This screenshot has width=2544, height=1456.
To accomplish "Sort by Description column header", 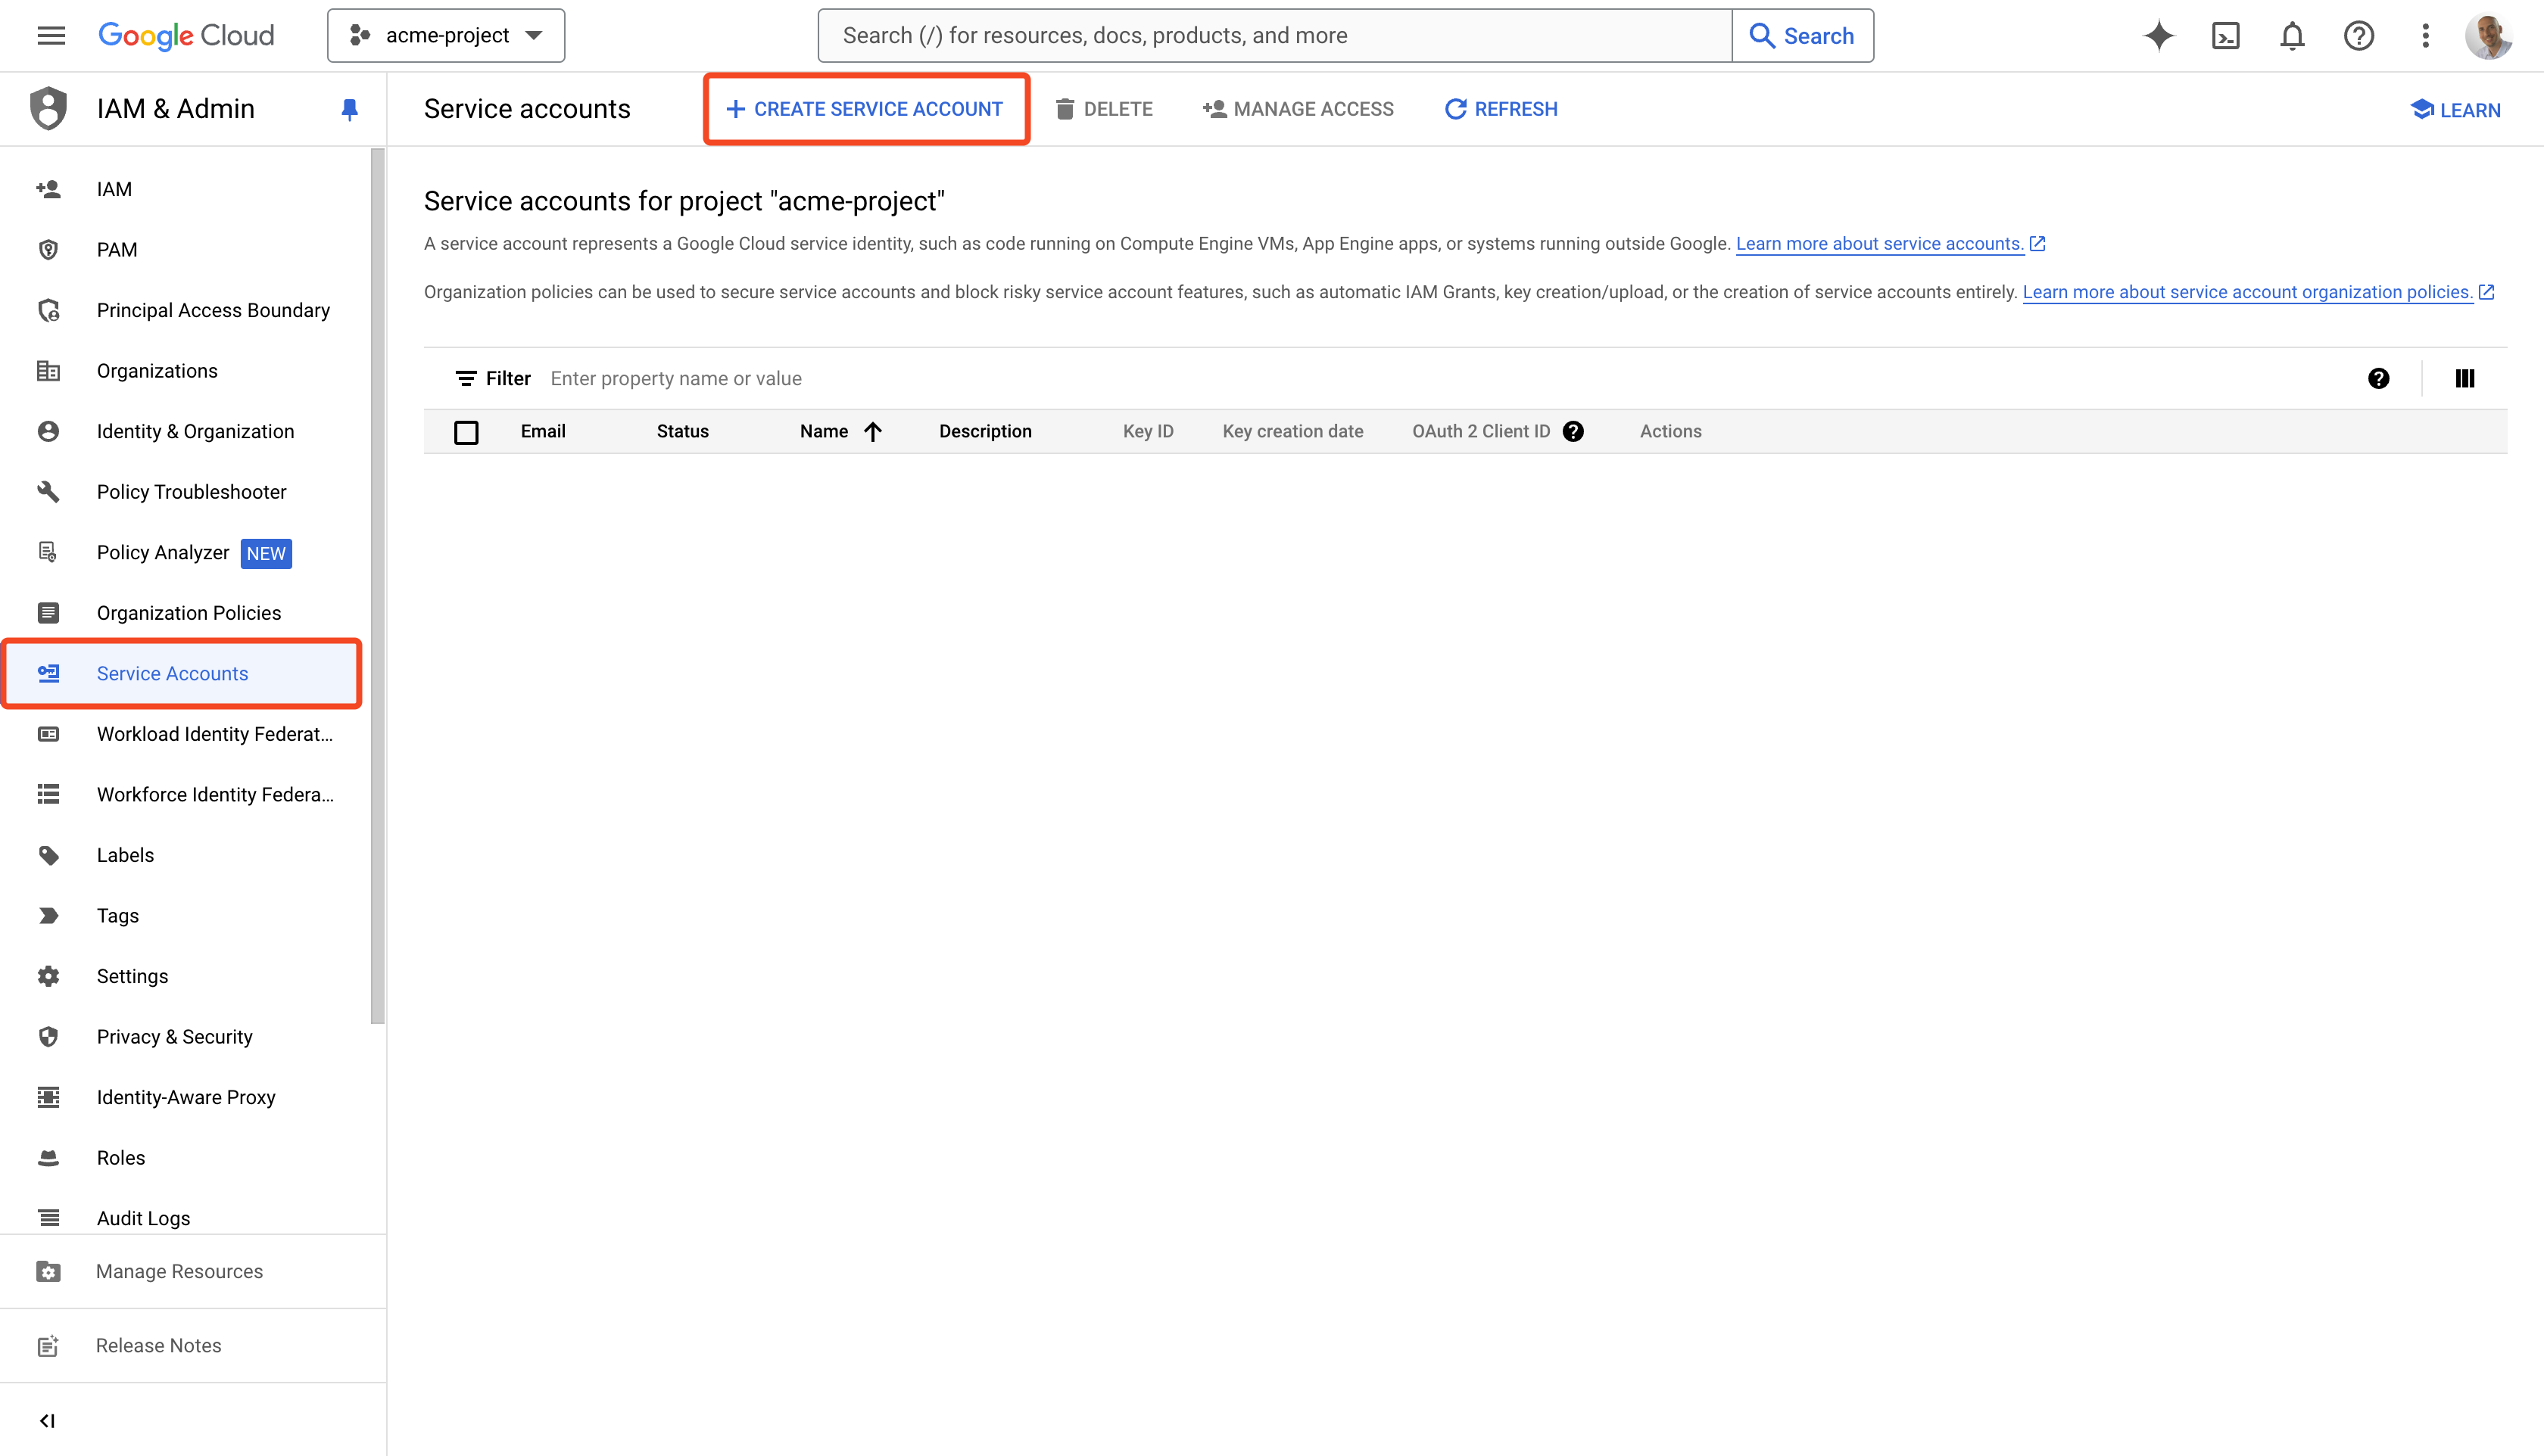I will [985, 431].
